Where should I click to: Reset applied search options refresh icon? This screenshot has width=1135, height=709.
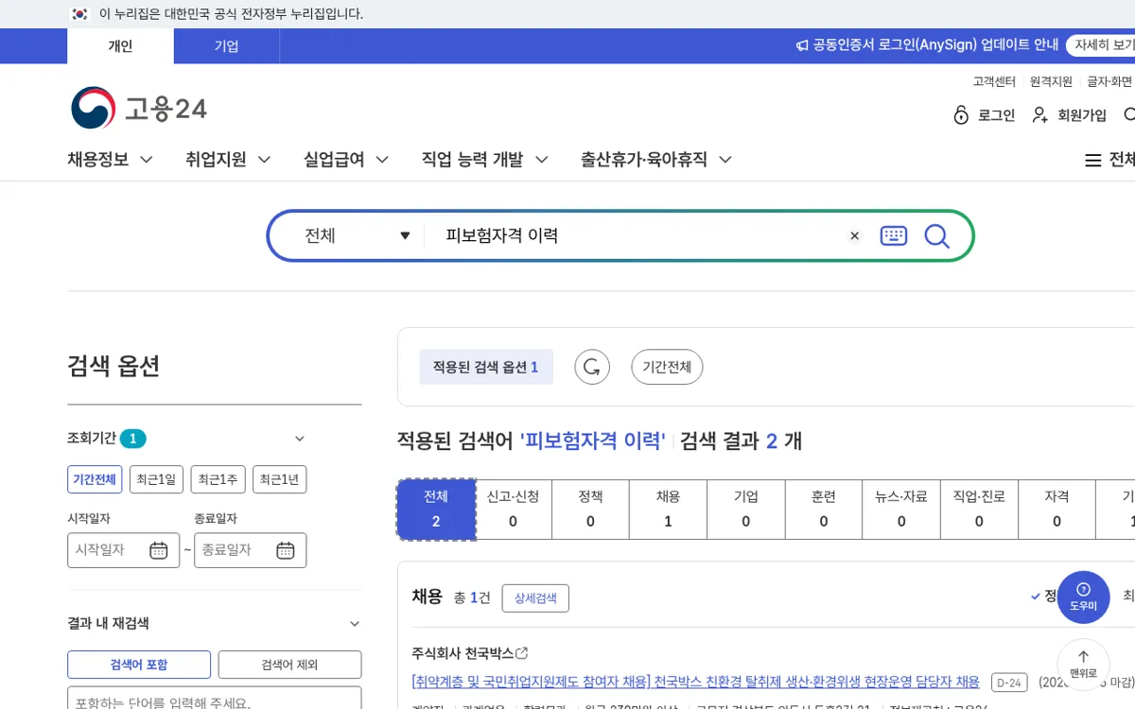tap(592, 367)
